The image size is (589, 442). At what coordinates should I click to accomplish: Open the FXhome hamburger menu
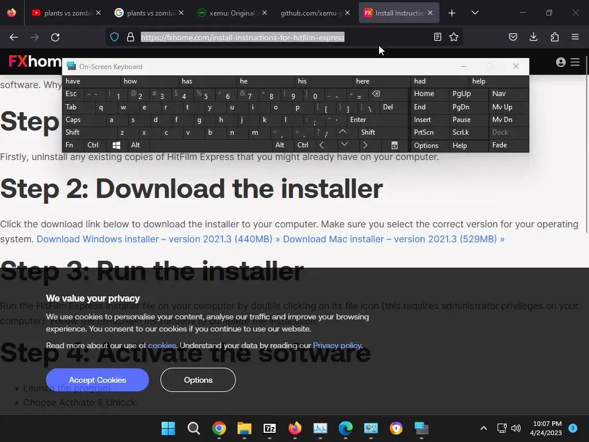pos(575,62)
